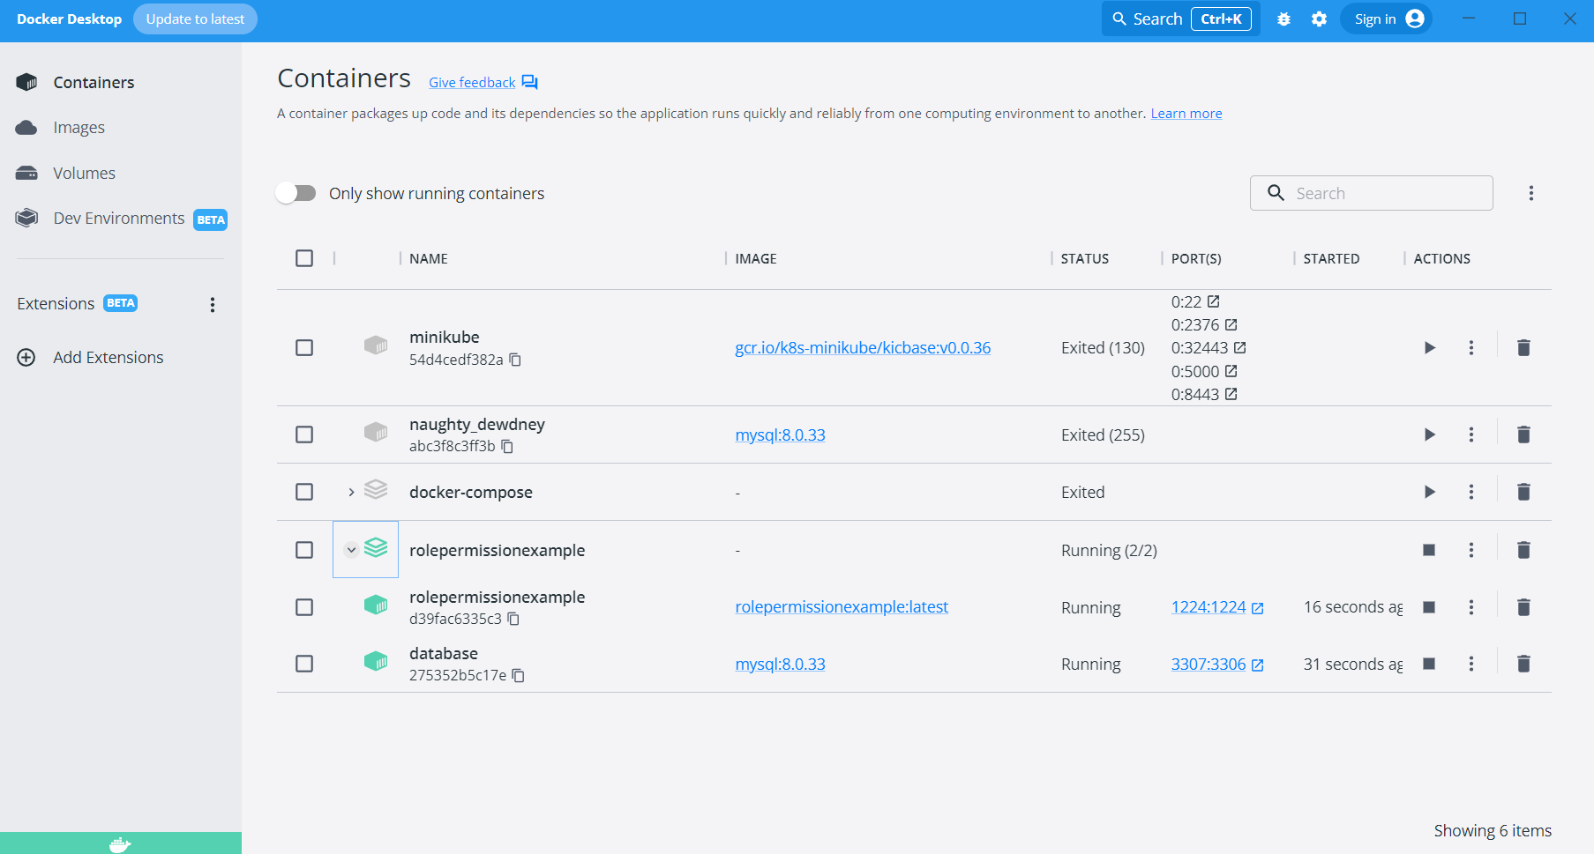Open port 0:32443 external link icon
The height and width of the screenshot is (854, 1594).
click(1239, 347)
